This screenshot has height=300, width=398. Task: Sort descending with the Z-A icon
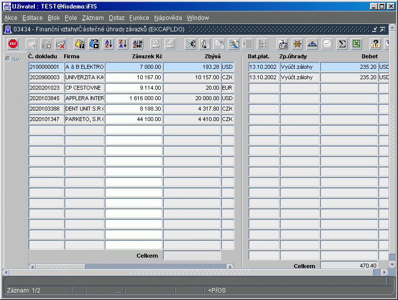click(123, 44)
